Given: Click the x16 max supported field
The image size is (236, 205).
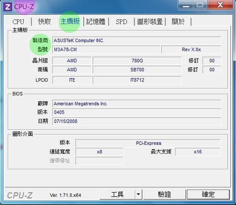Looking at the screenshot, I should pos(198,152).
